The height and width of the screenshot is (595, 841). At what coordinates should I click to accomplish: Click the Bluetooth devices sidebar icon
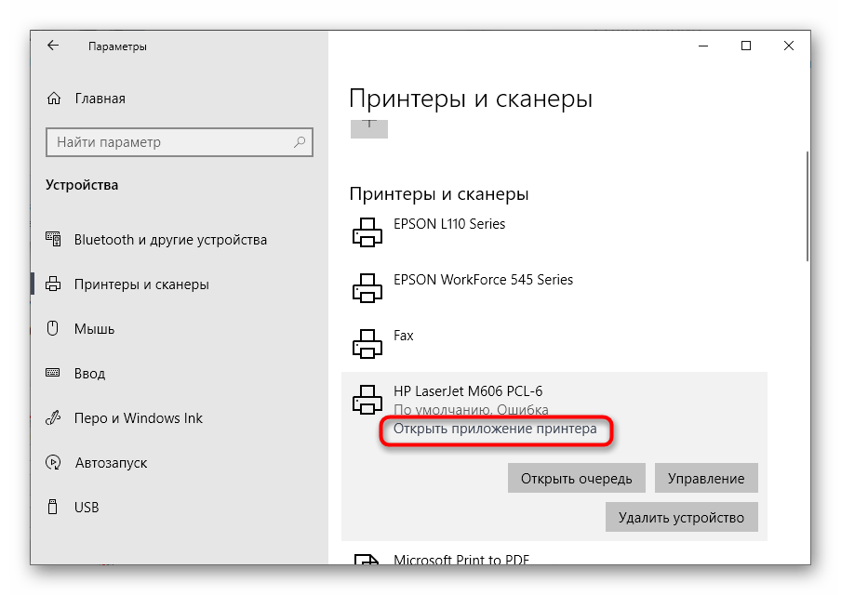coord(55,240)
